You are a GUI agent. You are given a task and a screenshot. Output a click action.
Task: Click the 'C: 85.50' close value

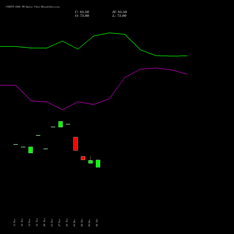(x=82, y=12)
